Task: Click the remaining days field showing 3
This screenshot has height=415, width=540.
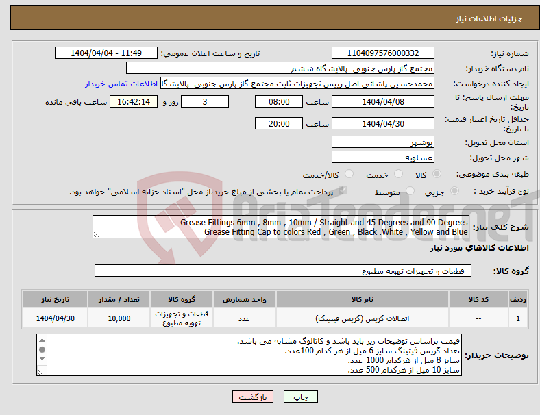Action: (205, 102)
